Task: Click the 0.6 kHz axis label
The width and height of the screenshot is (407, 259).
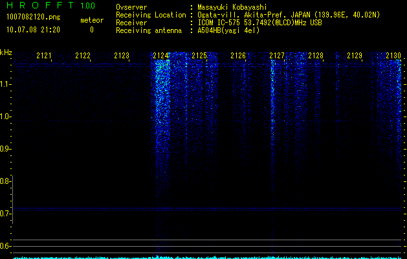Action: coord(5,246)
